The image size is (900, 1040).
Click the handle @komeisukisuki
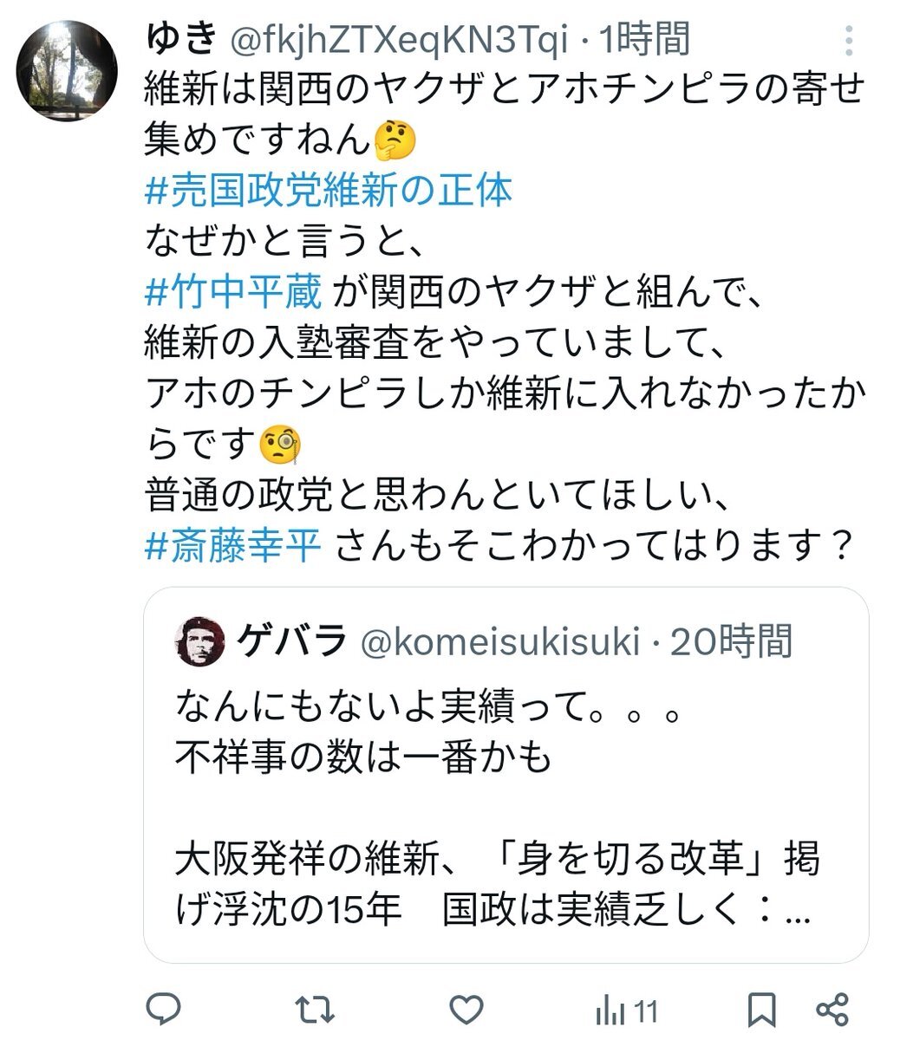tap(500, 642)
